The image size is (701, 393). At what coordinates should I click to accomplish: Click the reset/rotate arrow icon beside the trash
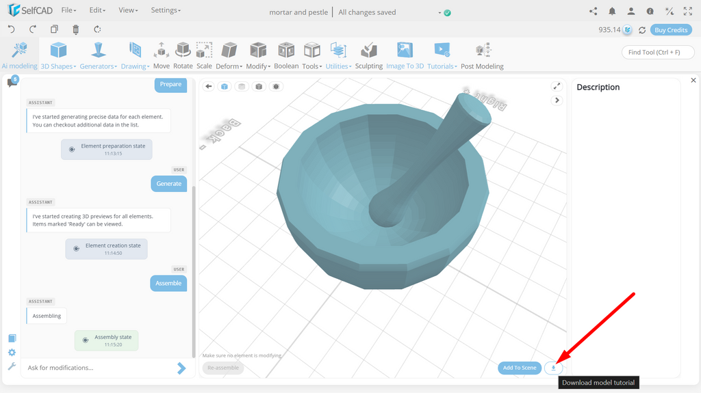pos(97,29)
